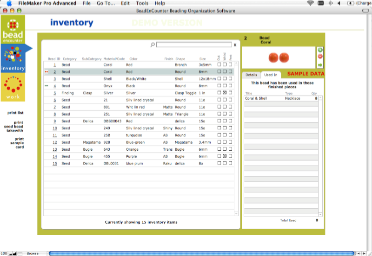Click the horizontal scroll right arrow at bottom
The height and width of the screenshot is (256, 372).
coord(364,253)
